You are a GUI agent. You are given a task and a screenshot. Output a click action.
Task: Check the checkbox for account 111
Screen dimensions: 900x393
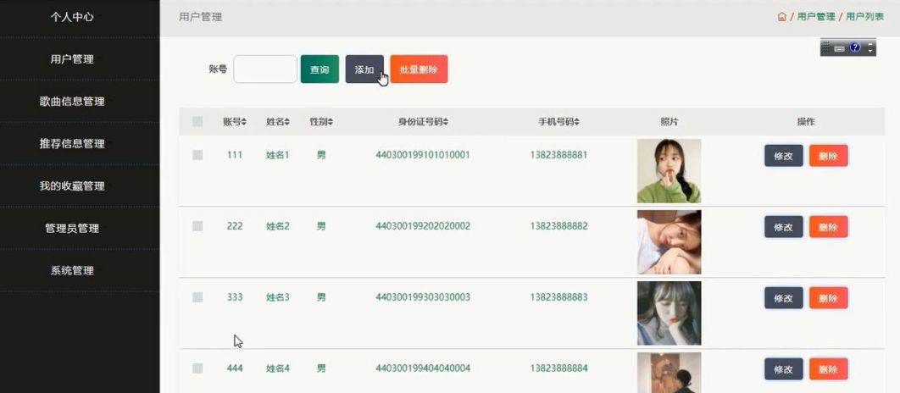click(197, 155)
